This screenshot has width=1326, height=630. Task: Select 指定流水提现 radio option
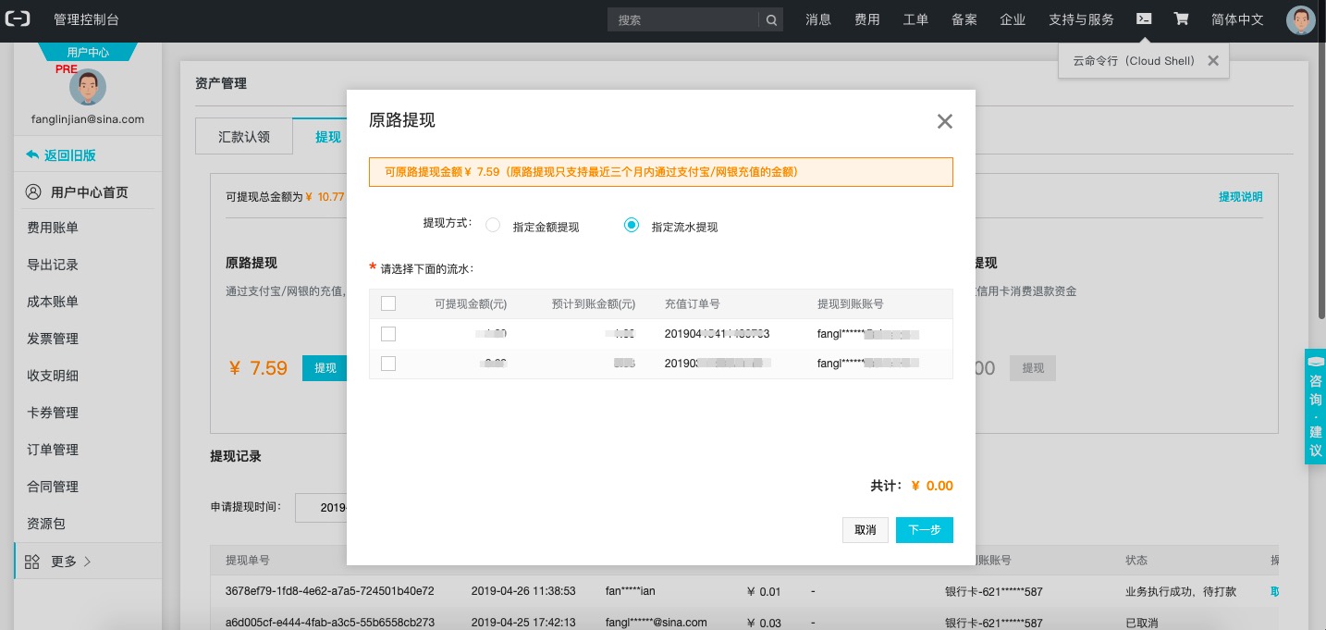point(632,225)
